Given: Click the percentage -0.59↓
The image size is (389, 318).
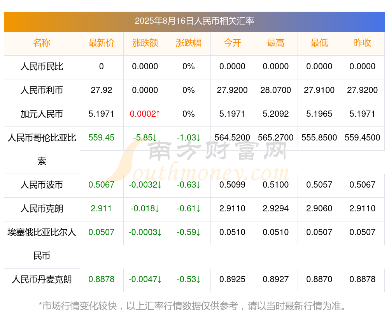Looking at the screenshot, I should (x=189, y=232).
